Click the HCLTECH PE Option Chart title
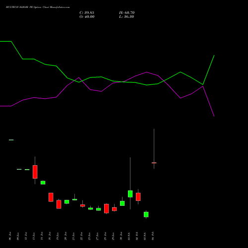The width and height of the screenshot is (248, 248). tap(38, 7)
